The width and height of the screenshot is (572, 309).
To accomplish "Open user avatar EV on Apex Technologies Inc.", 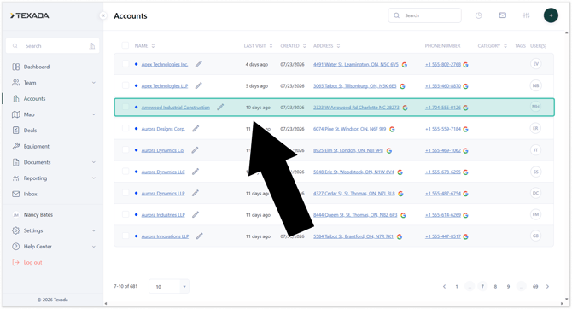I will tap(535, 64).
